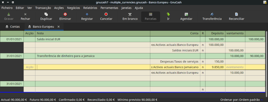Image resolution: width=268 pixels, height=102 pixels.
Task: Click the Conta column header
Action: pyautogui.click(x=175, y=34)
